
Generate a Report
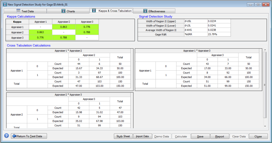219,136
